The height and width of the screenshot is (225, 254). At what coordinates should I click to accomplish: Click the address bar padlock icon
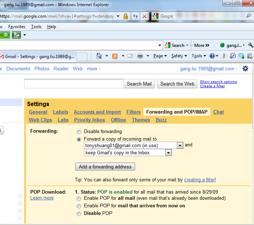click(125, 16)
